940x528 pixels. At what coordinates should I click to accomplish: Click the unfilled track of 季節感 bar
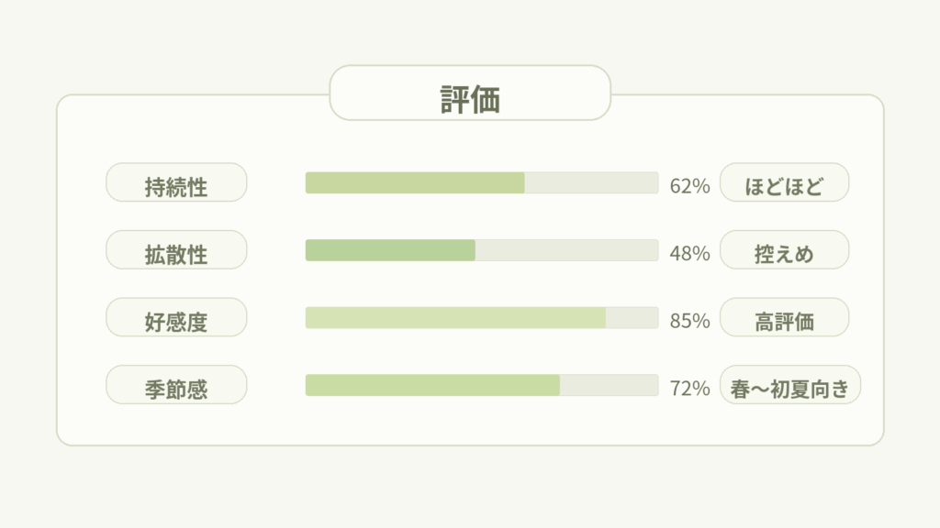tap(609, 385)
